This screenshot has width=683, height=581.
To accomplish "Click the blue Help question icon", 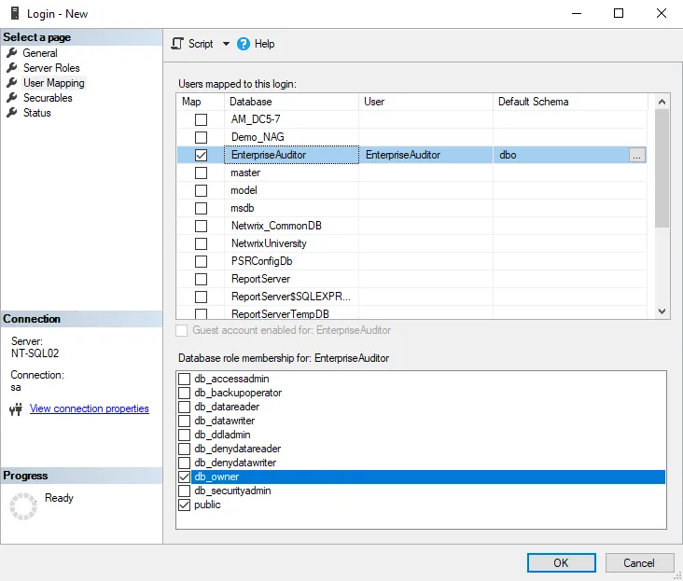I will [x=244, y=44].
